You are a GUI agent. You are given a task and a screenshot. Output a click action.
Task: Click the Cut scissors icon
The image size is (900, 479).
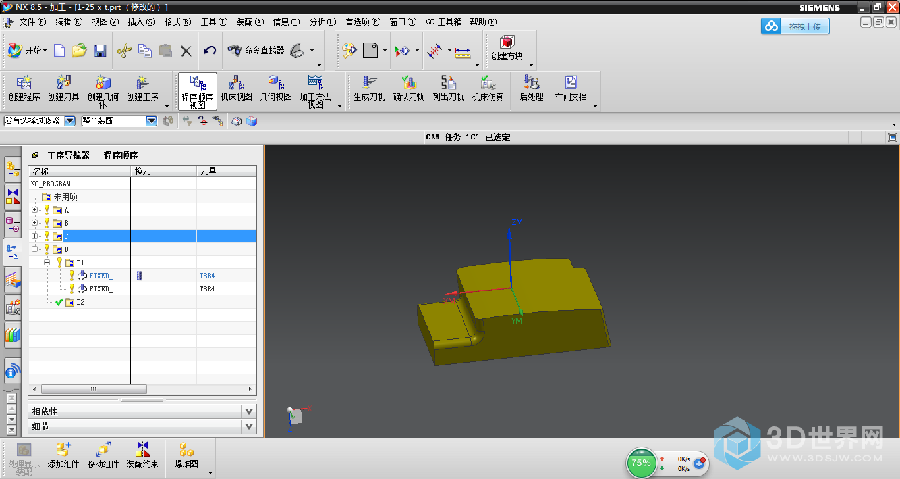(x=125, y=51)
